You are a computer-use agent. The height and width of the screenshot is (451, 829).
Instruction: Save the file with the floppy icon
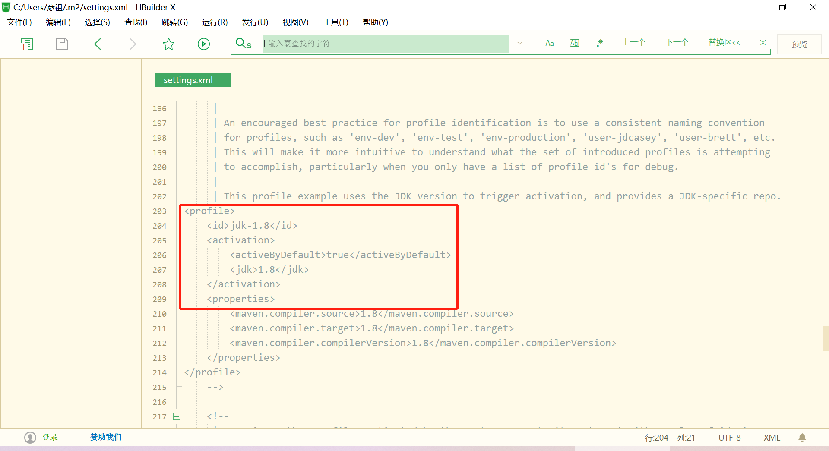(x=62, y=44)
